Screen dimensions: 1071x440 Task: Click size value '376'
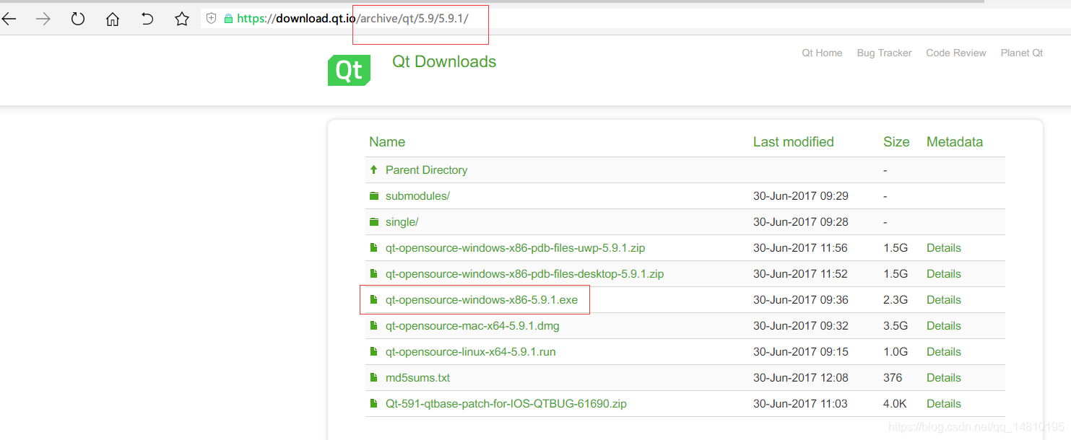pos(893,378)
